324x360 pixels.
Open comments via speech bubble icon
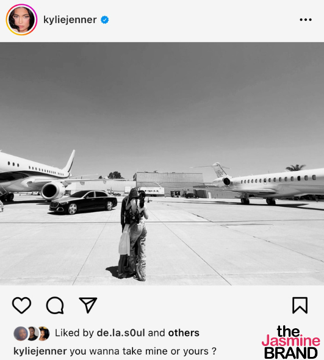55,305
